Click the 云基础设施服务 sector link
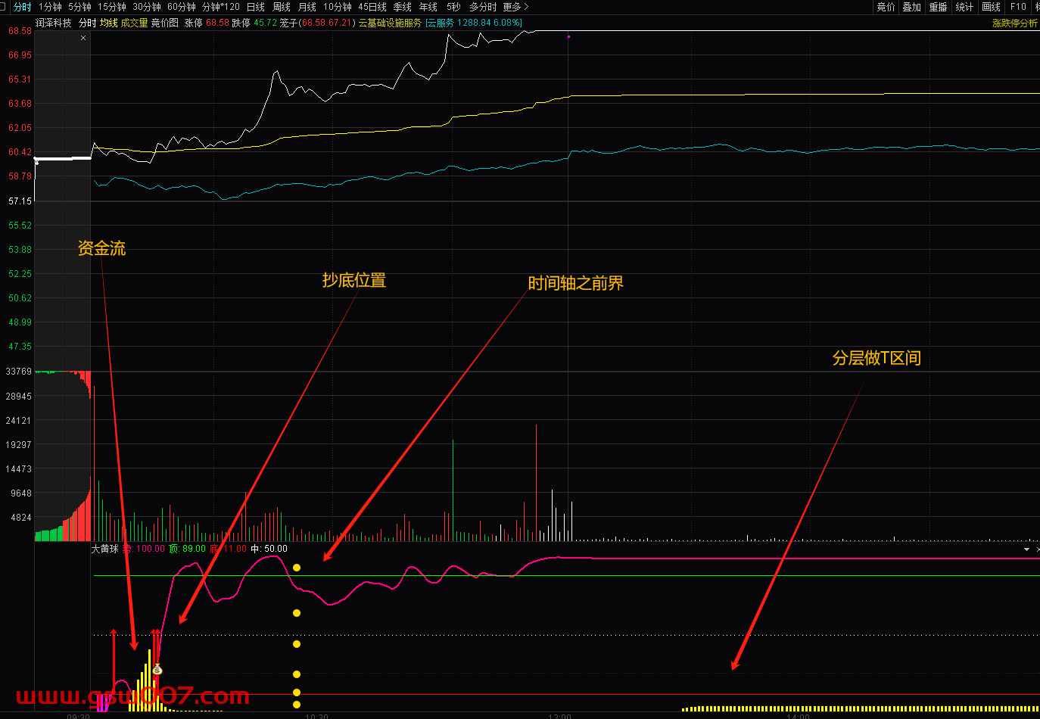Viewport: 1040px width, 719px height. [390, 23]
